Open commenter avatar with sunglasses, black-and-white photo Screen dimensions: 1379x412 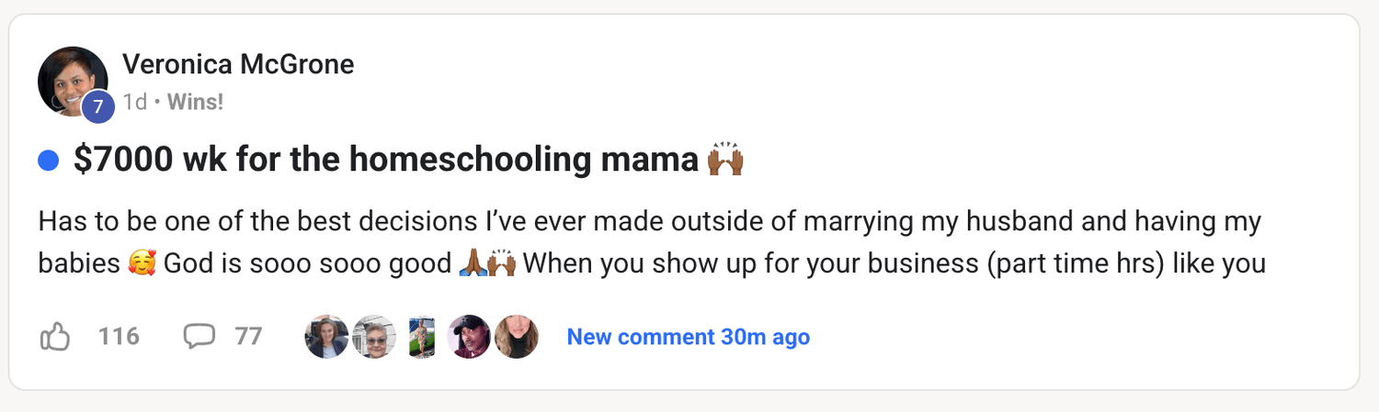pyautogui.click(x=374, y=337)
